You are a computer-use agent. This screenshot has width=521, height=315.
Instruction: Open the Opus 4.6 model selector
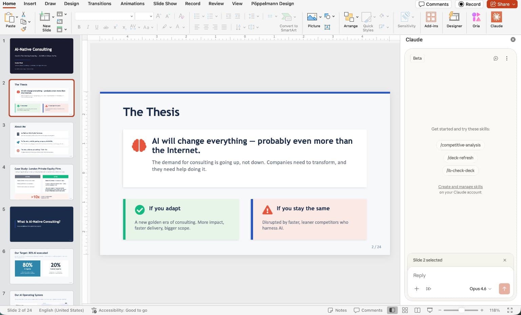[480, 289]
